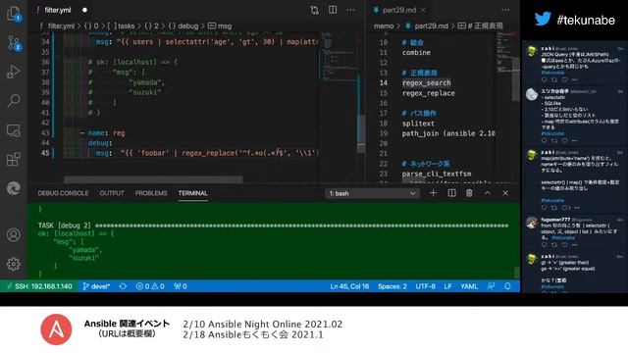Change indentation via Spaces: 2

pos(392,286)
